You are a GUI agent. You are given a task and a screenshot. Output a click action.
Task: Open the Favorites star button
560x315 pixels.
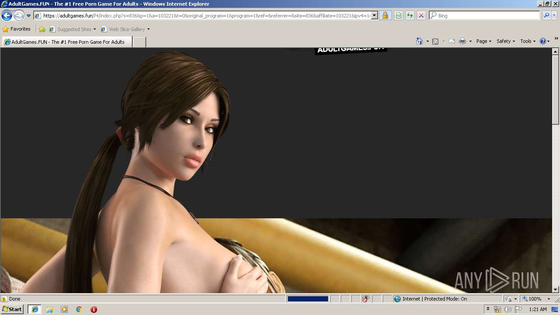17,29
